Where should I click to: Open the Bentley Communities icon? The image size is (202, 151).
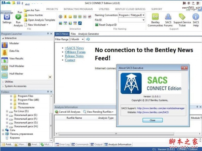155,17
